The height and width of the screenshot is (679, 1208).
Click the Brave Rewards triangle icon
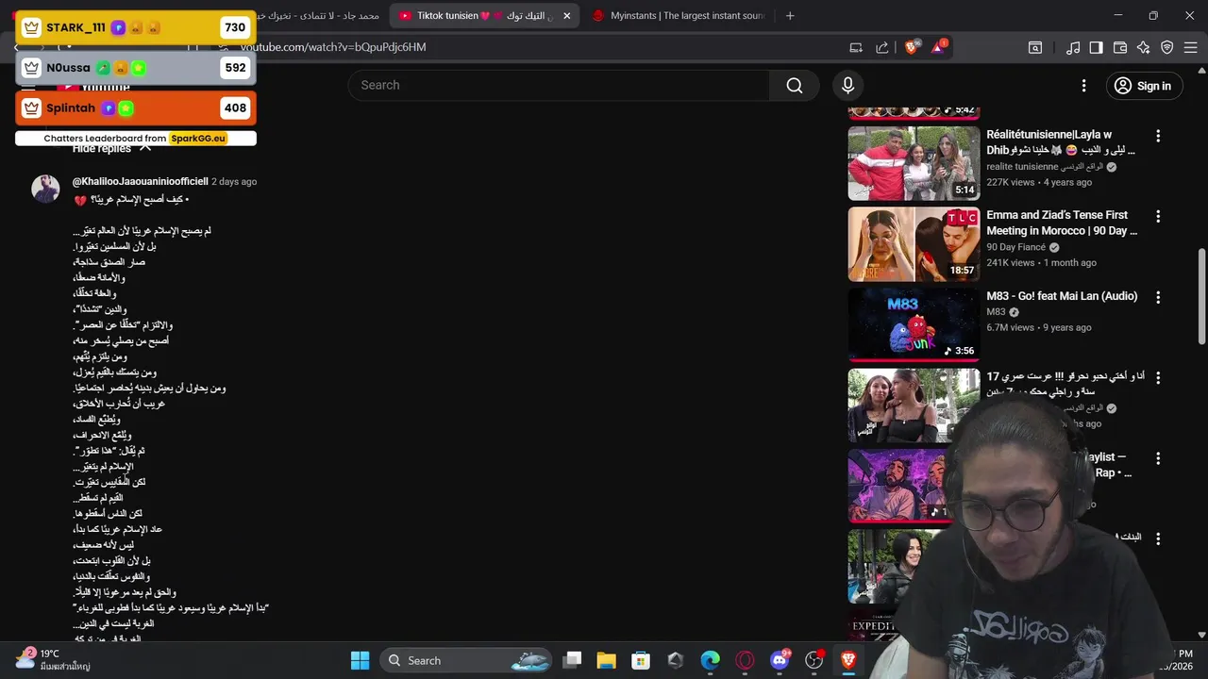(939, 47)
